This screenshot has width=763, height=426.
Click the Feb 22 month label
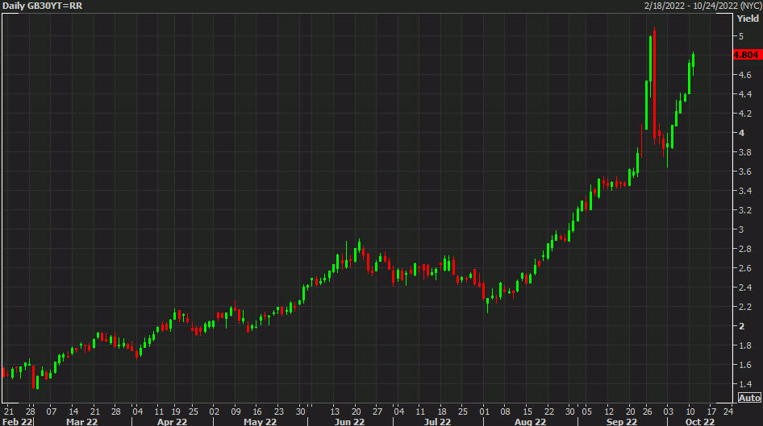click(x=17, y=421)
